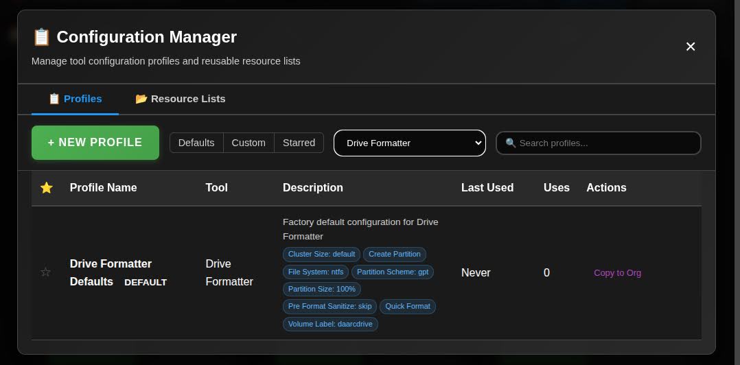This screenshot has width=740, height=365.
Task: Filter profiles by Custom
Action: click(248, 143)
